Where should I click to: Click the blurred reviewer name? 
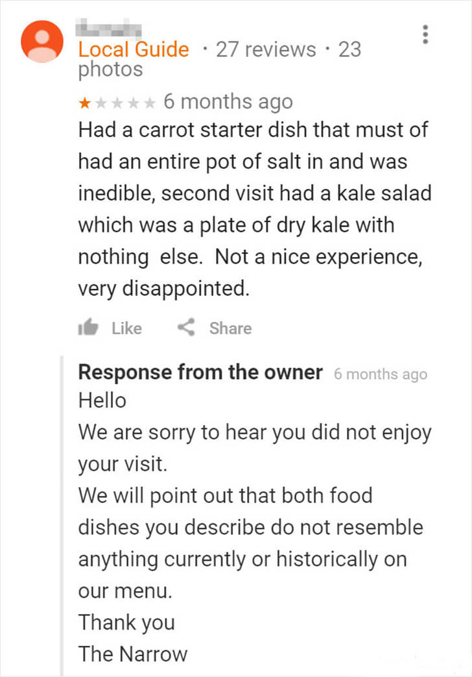(x=109, y=29)
